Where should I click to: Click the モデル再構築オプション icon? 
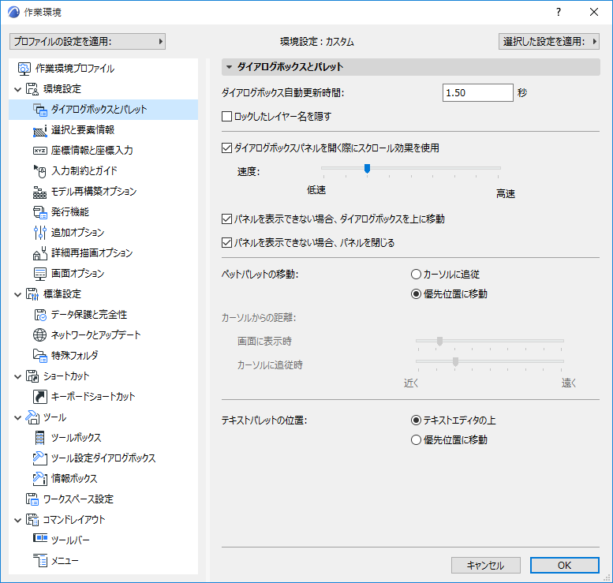(x=40, y=192)
